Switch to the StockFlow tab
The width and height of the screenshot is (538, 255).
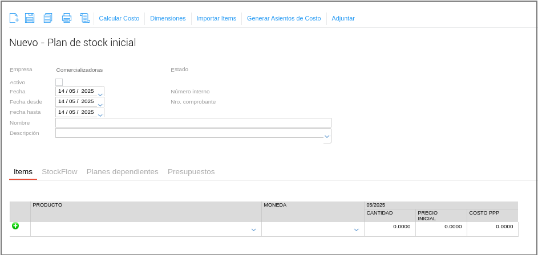tap(59, 172)
